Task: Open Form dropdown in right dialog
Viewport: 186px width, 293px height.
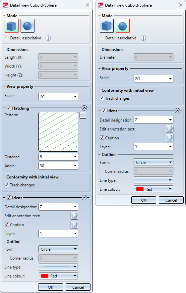Action: [x=154, y=162]
